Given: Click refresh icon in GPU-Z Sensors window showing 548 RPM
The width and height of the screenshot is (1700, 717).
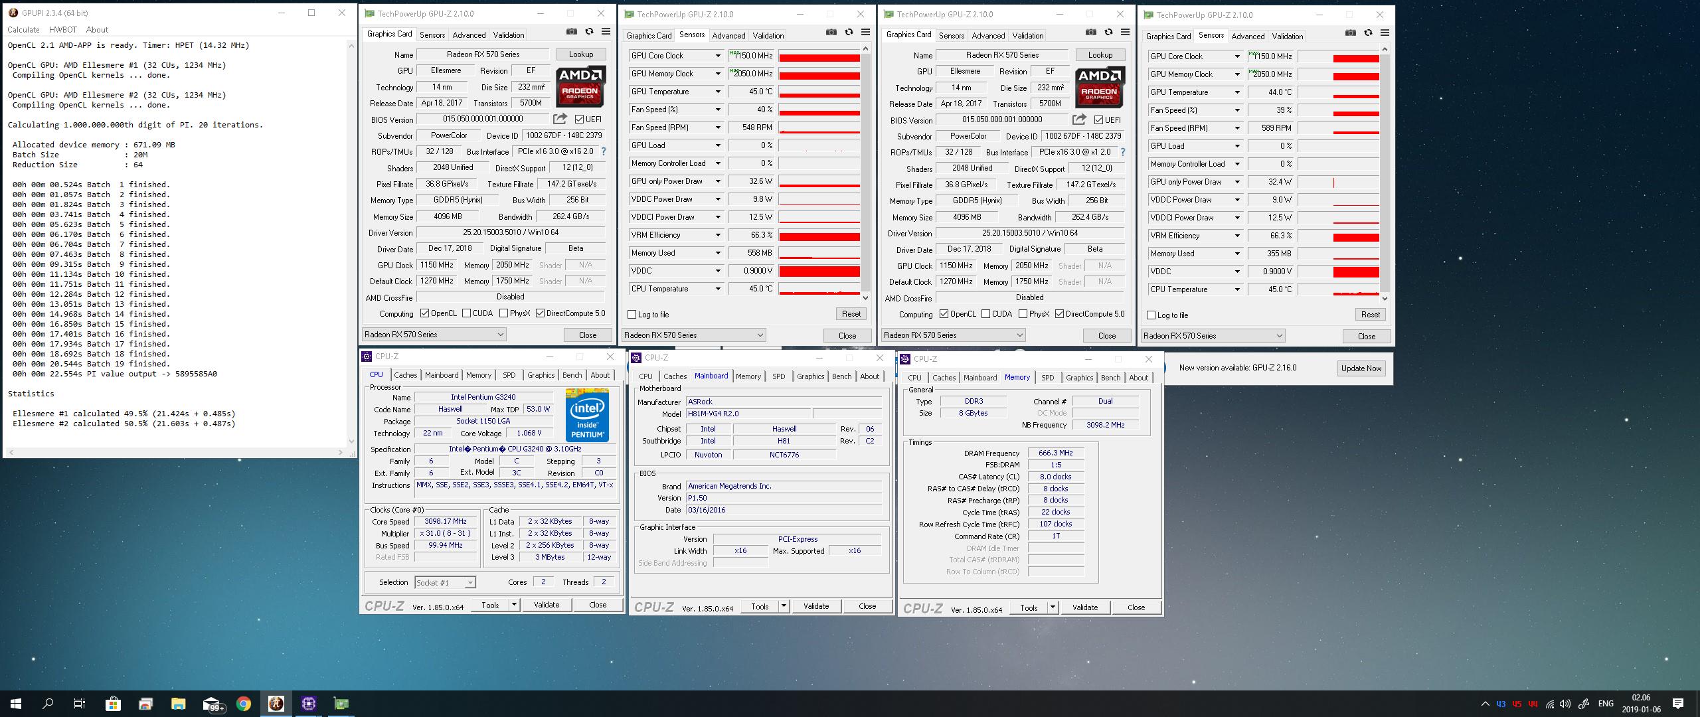Looking at the screenshot, I should [x=849, y=32].
